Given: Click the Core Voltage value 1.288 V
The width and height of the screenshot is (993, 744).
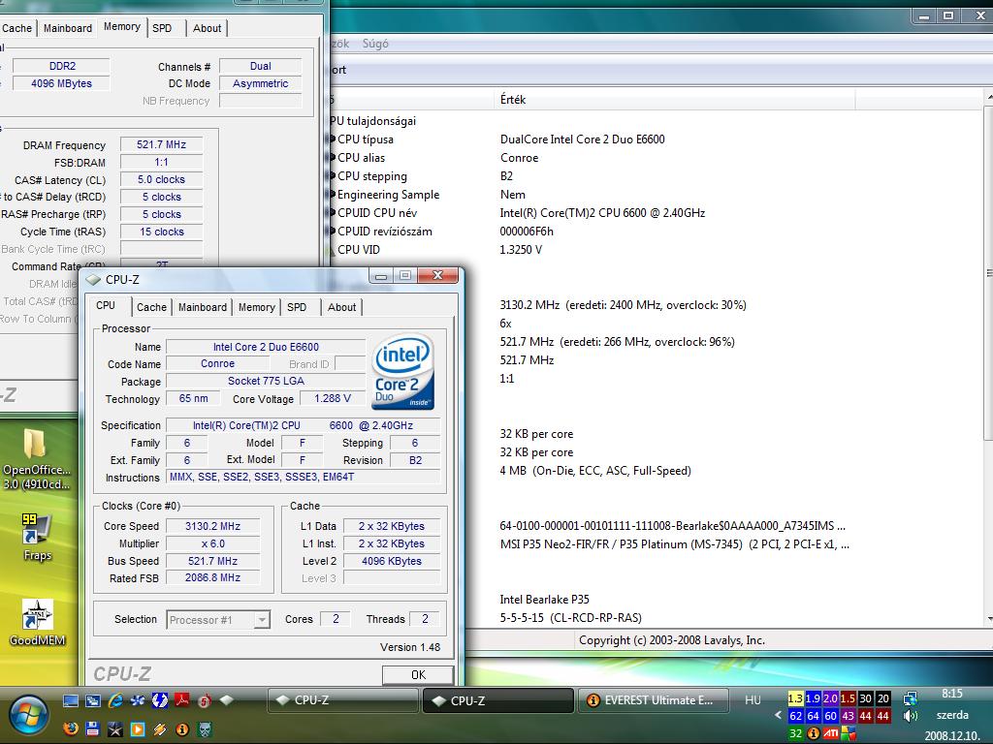Looking at the screenshot, I should 333,398.
